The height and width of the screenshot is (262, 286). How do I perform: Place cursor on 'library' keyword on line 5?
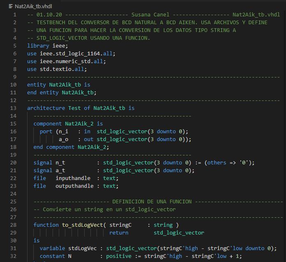pyautogui.click(x=38, y=46)
